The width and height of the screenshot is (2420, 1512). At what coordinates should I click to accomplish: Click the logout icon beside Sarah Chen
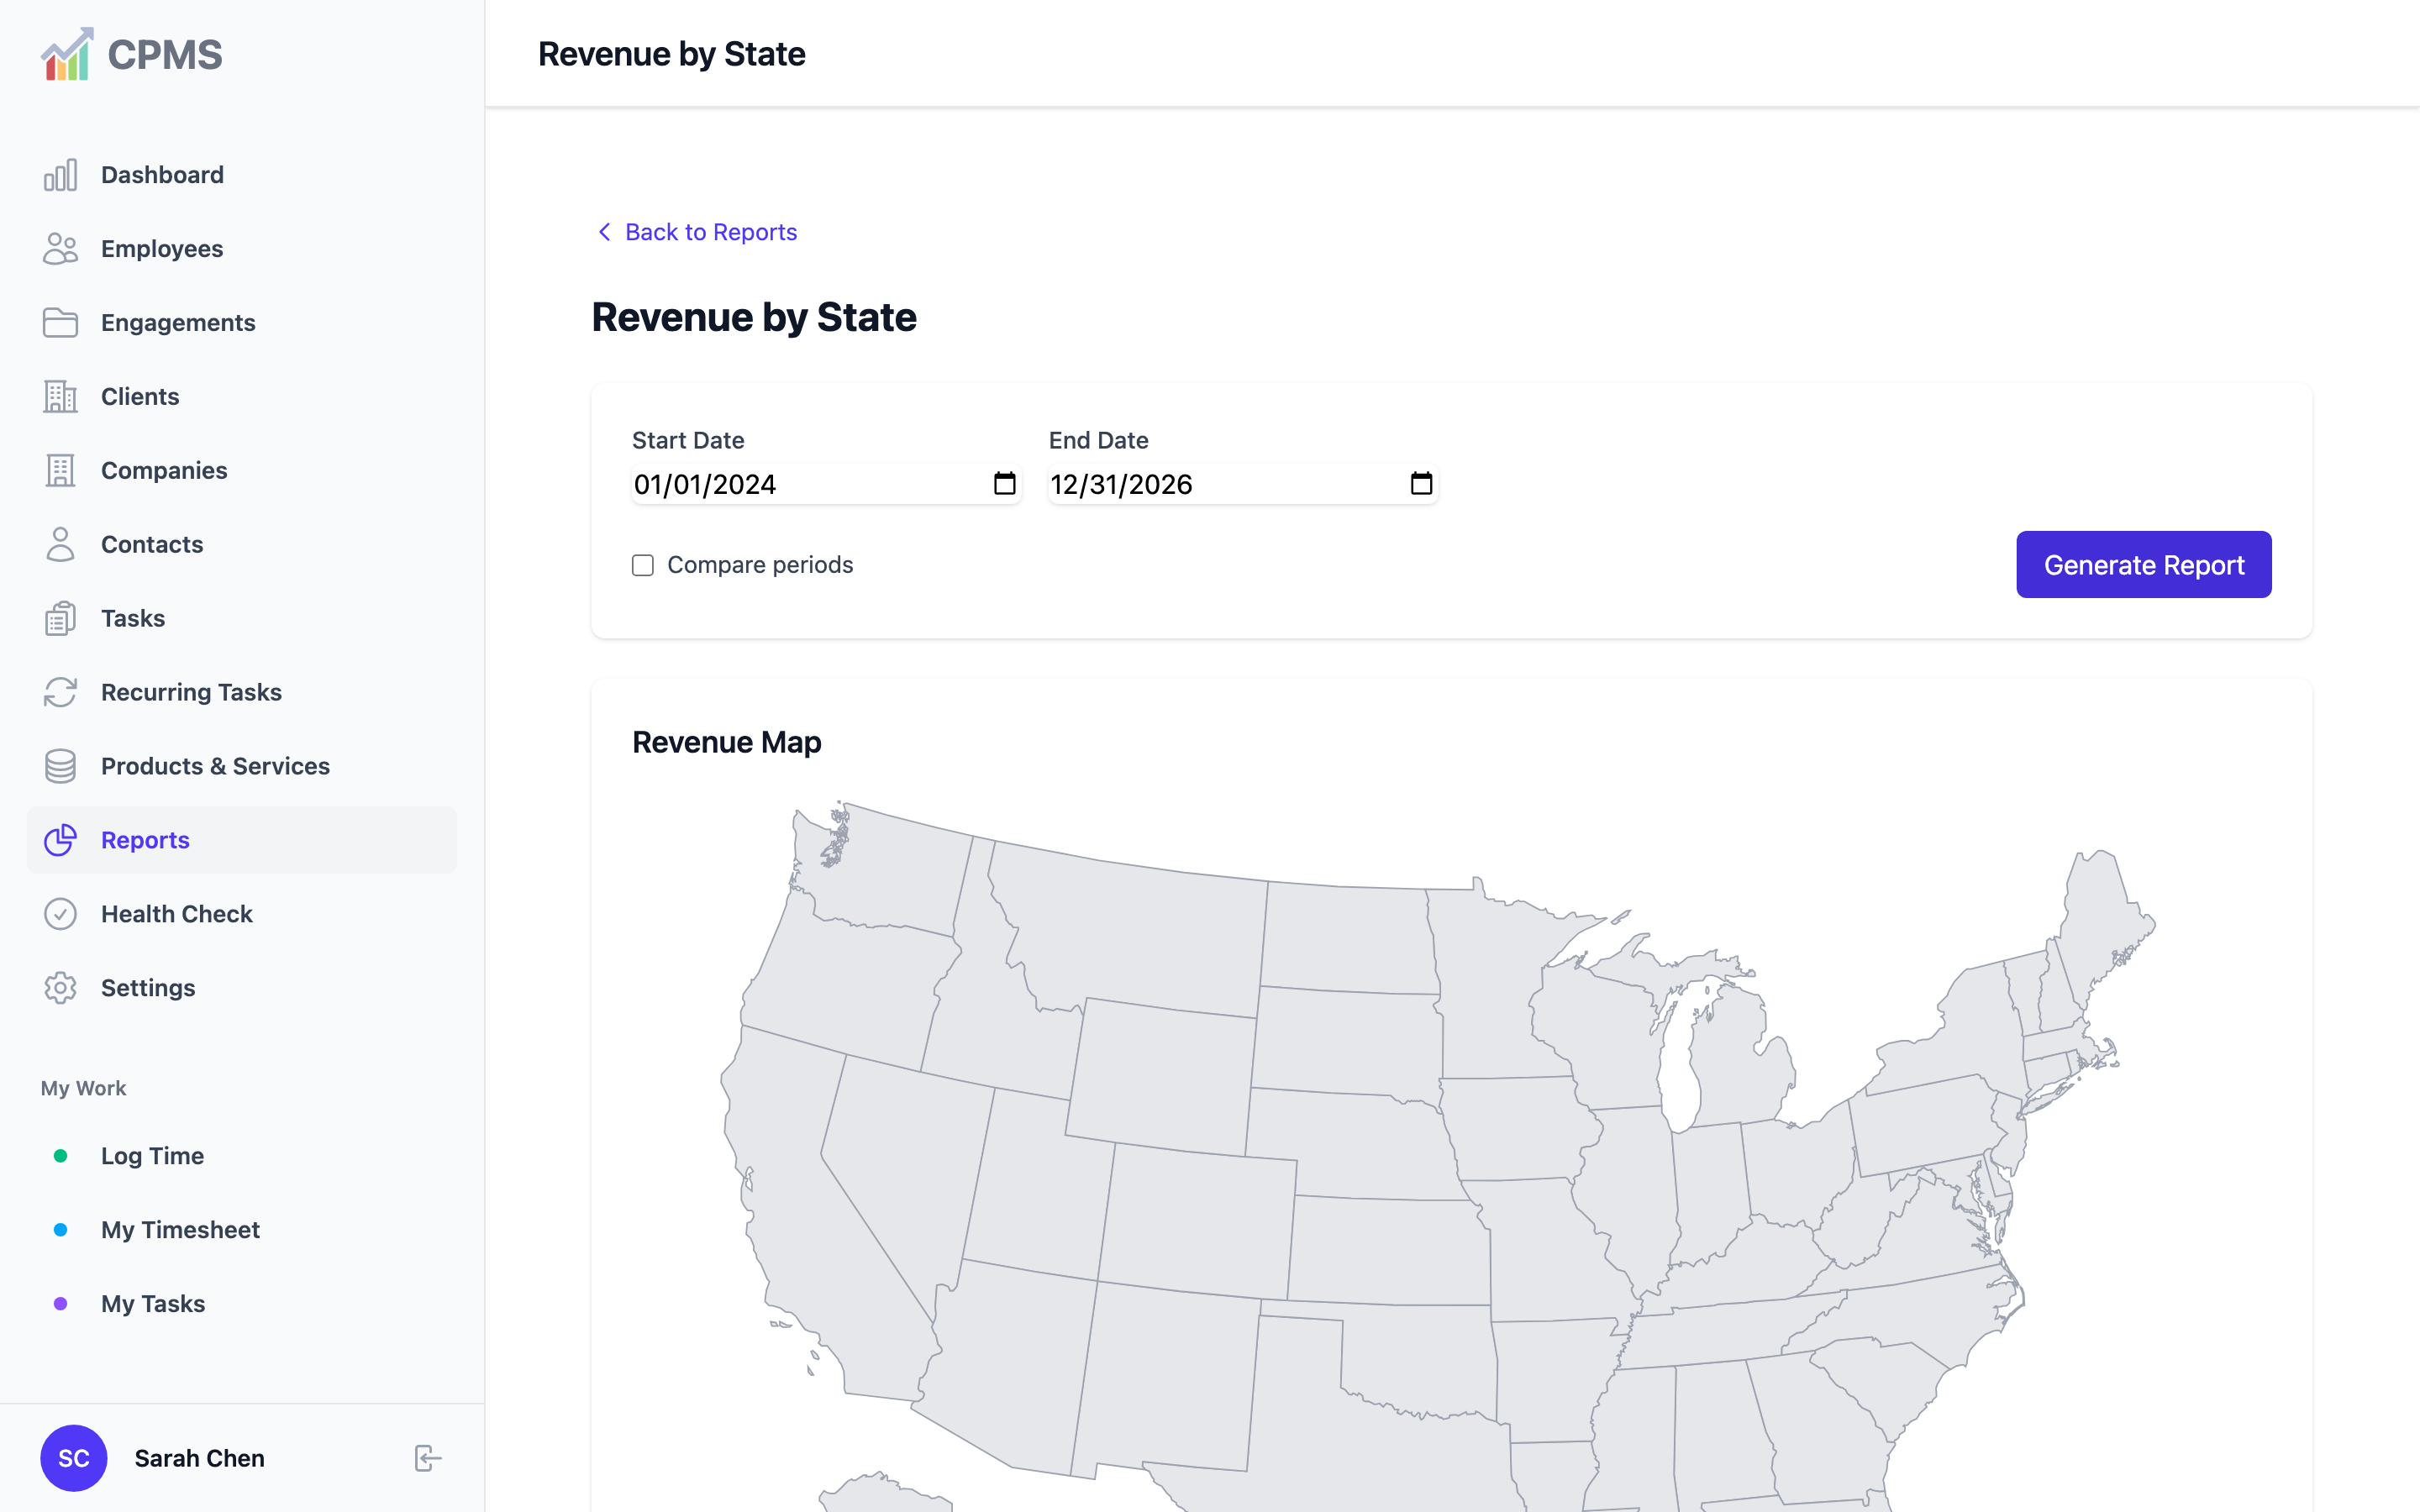[427, 1458]
